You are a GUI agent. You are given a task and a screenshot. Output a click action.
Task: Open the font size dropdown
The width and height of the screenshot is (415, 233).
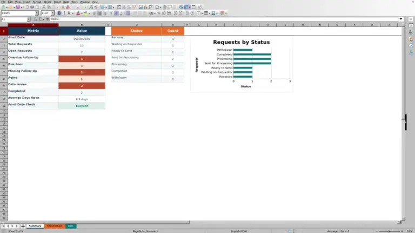click(52, 13)
